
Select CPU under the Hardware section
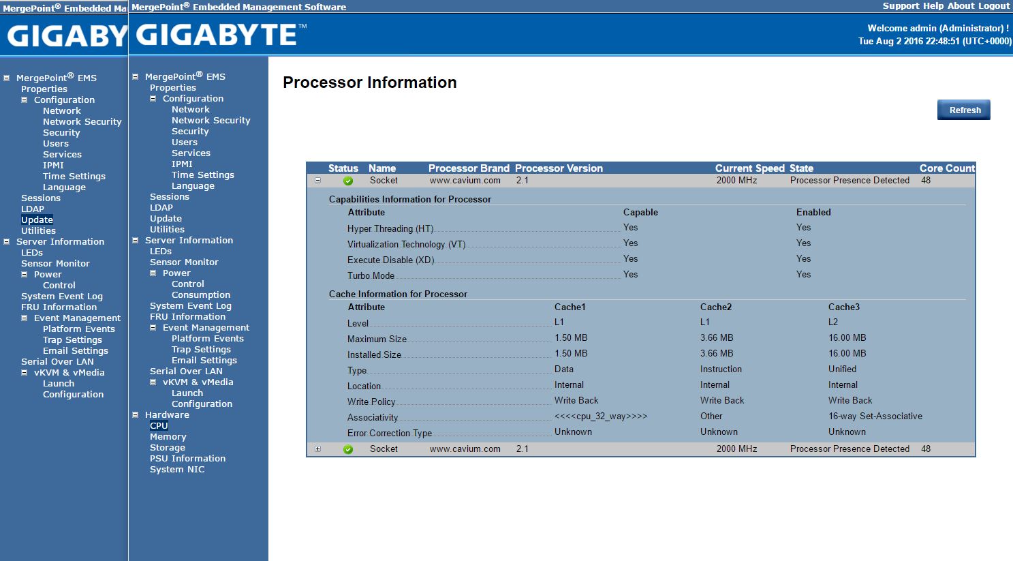159,425
